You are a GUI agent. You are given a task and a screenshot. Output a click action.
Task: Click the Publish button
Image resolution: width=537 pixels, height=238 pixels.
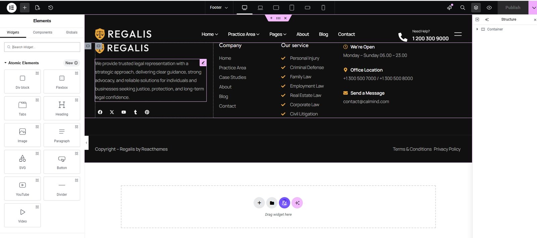(512, 7)
